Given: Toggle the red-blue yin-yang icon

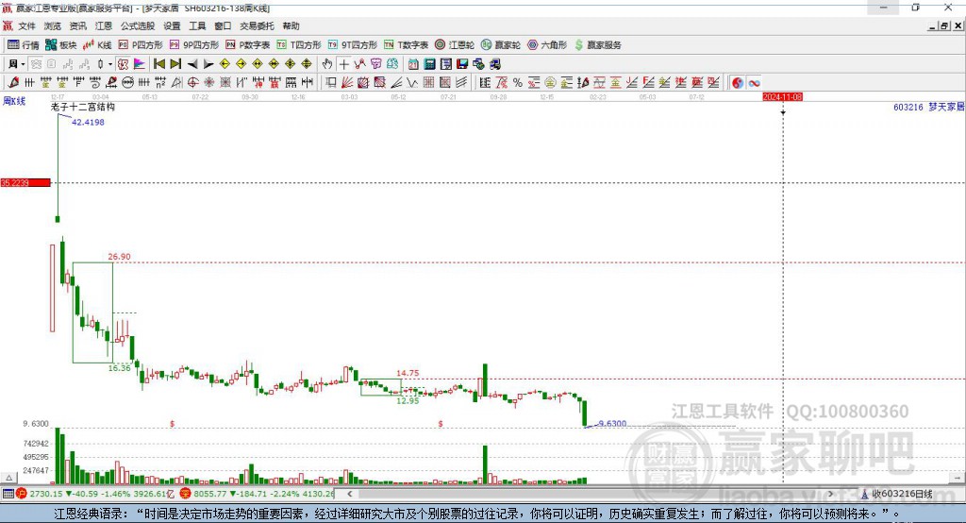Looking at the screenshot, I should [x=738, y=83].
